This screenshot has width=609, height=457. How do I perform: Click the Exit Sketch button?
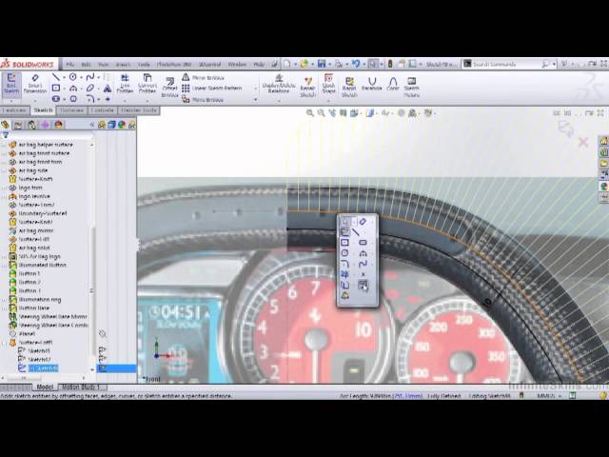[11, 84]
